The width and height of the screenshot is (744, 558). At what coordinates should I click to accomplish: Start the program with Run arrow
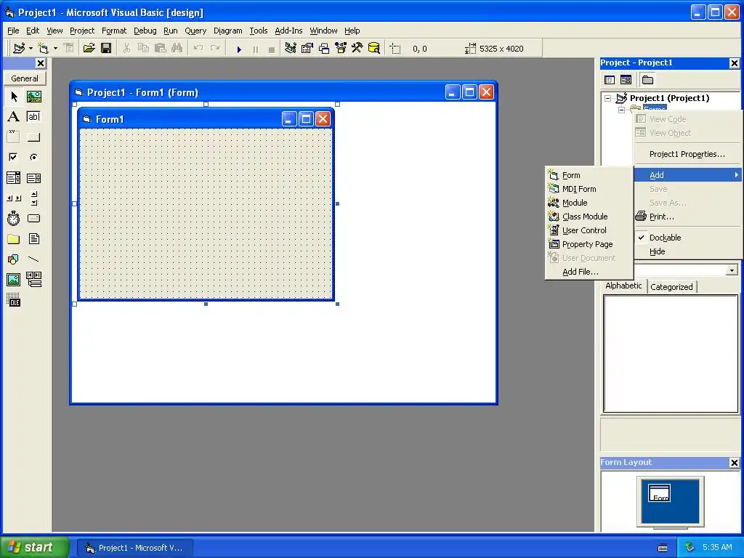(x=239, y=49)
